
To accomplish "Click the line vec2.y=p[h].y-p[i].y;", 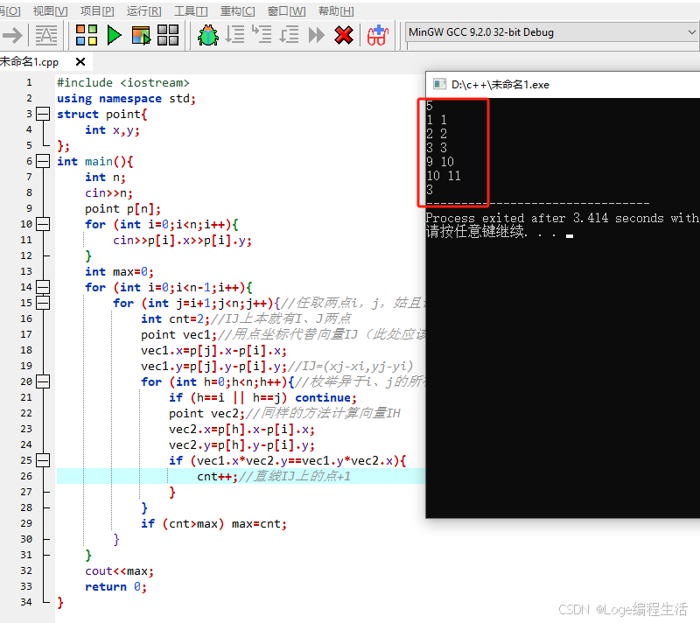I will pos(241,444).
